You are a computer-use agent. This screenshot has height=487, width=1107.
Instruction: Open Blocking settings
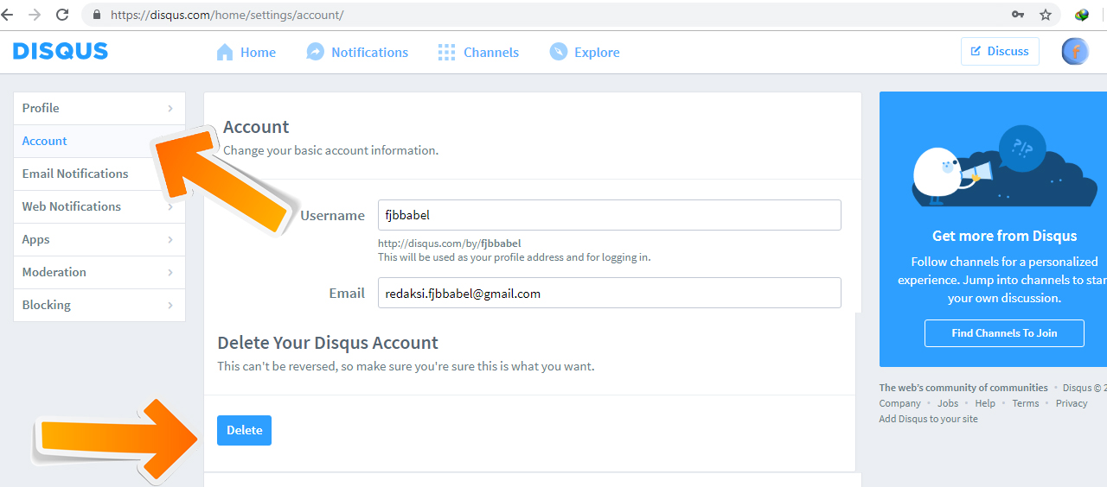pos(99,305)
